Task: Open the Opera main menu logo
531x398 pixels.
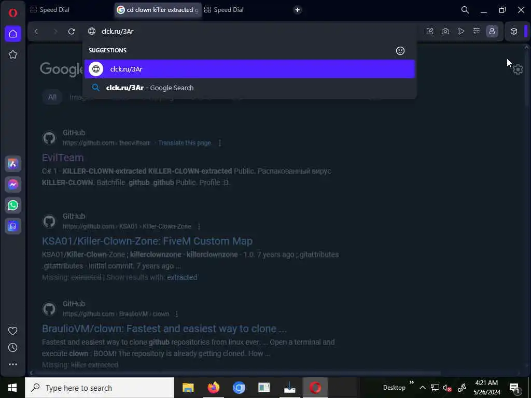Action: click(x=13, y=13)
